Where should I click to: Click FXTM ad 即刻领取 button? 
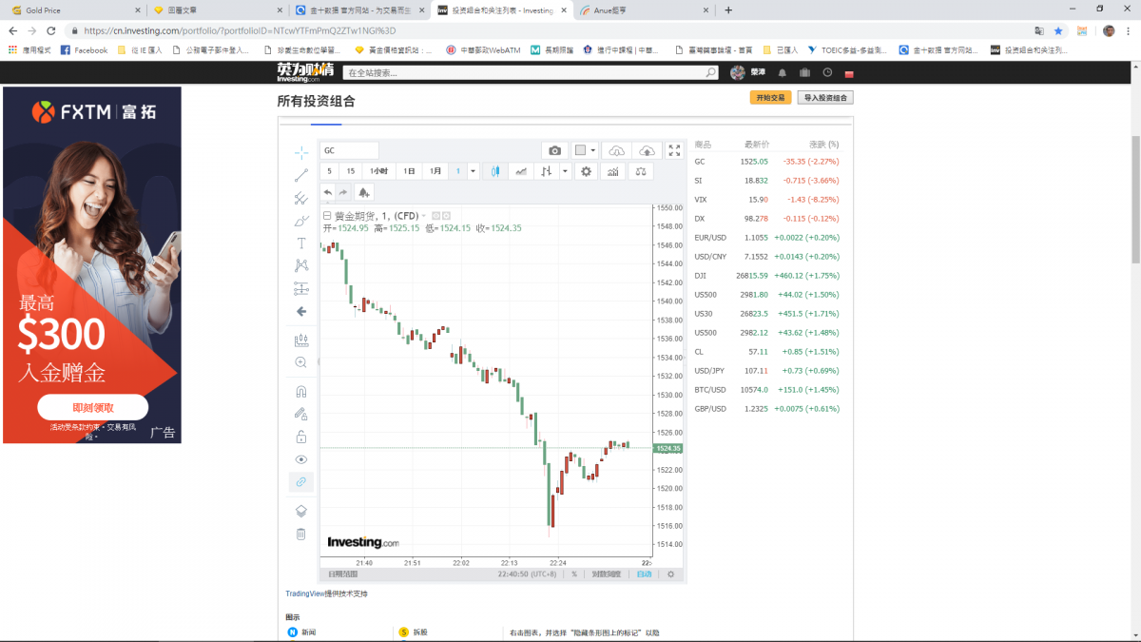93,407
